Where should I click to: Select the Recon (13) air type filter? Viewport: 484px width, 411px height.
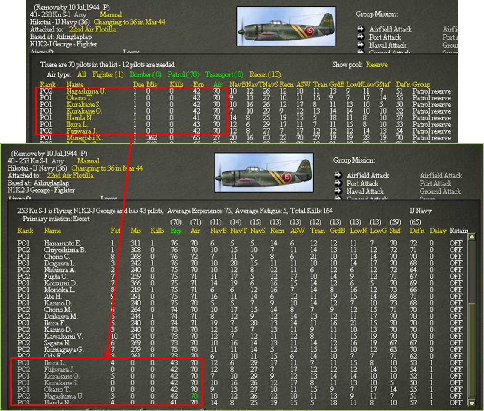pos(265,74)
